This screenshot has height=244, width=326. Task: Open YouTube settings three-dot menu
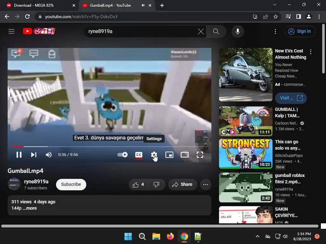pyautogui.click(x=275, y=31)
